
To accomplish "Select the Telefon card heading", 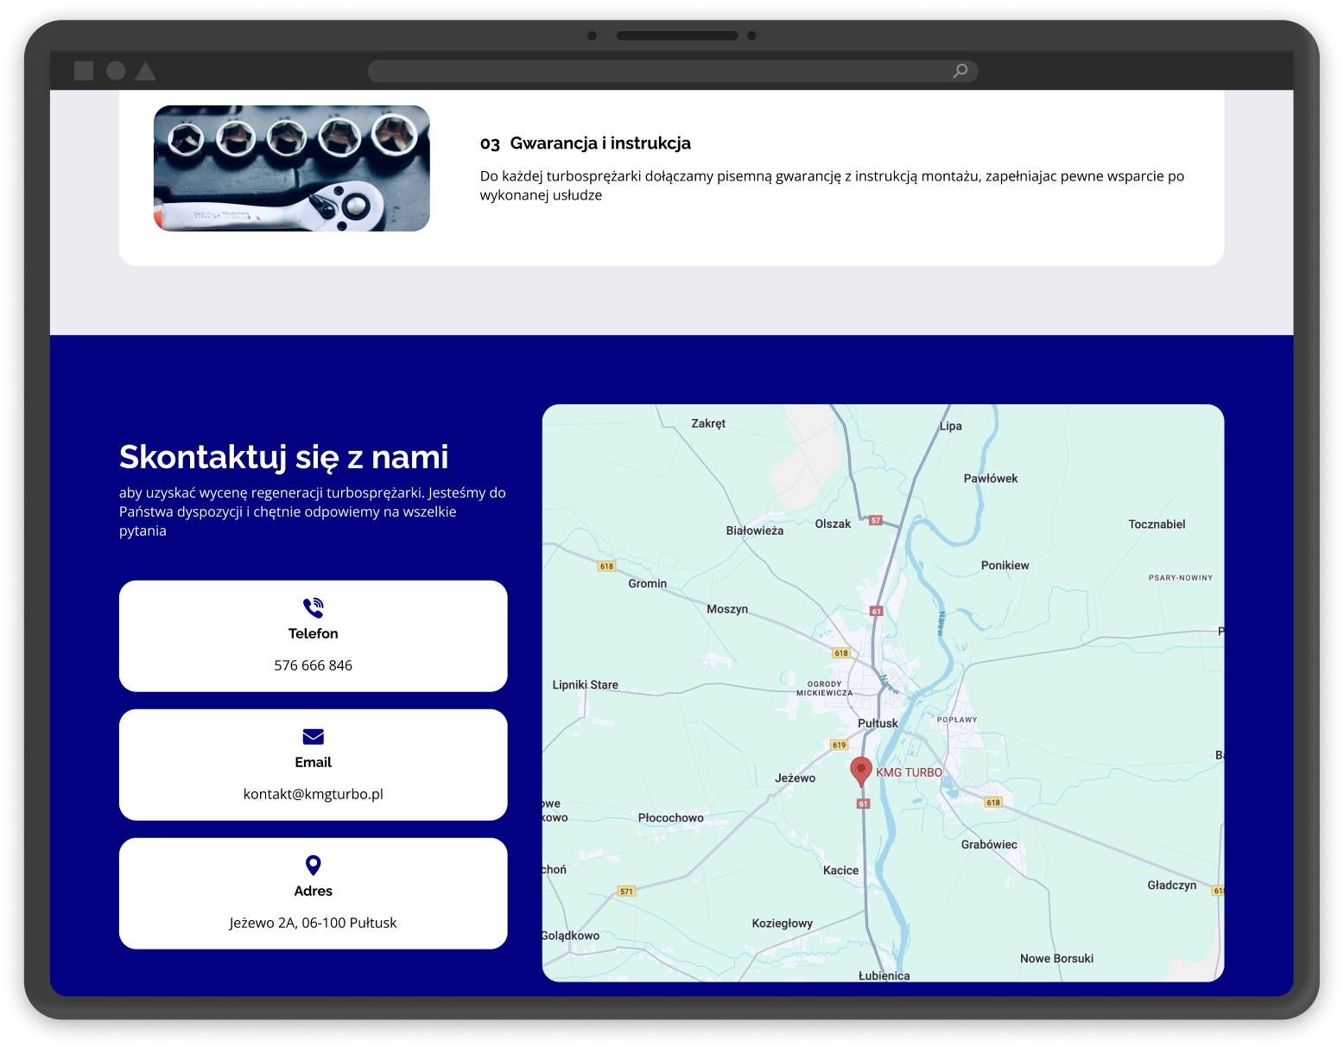I will pyautogui.click(x=314, y=633).
